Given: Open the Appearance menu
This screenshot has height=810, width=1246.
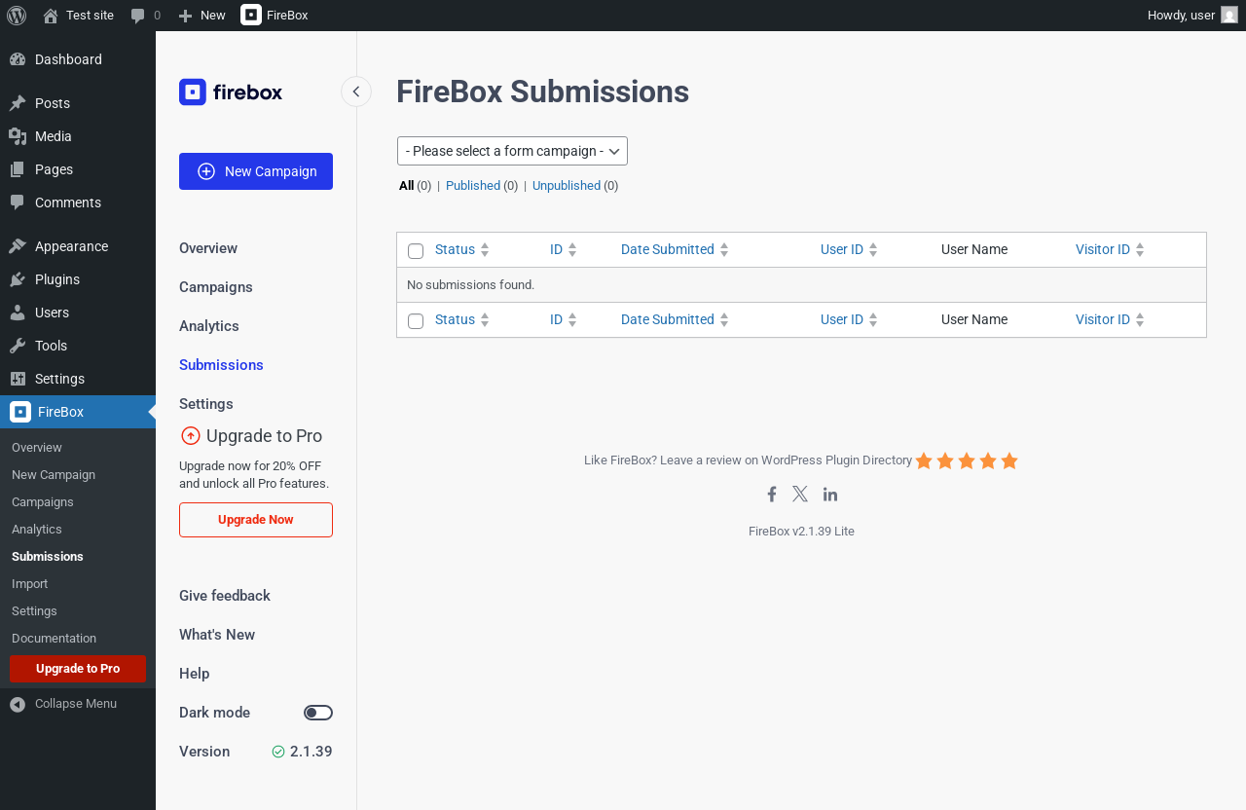Looking at the screenshot, I should point(78,246).
